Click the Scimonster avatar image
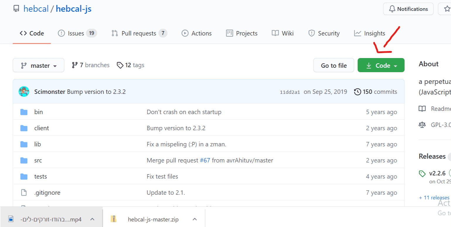Image resolution: width=451 pixels, height=227 pixels. pyautogui.click(x=24, y=92)
